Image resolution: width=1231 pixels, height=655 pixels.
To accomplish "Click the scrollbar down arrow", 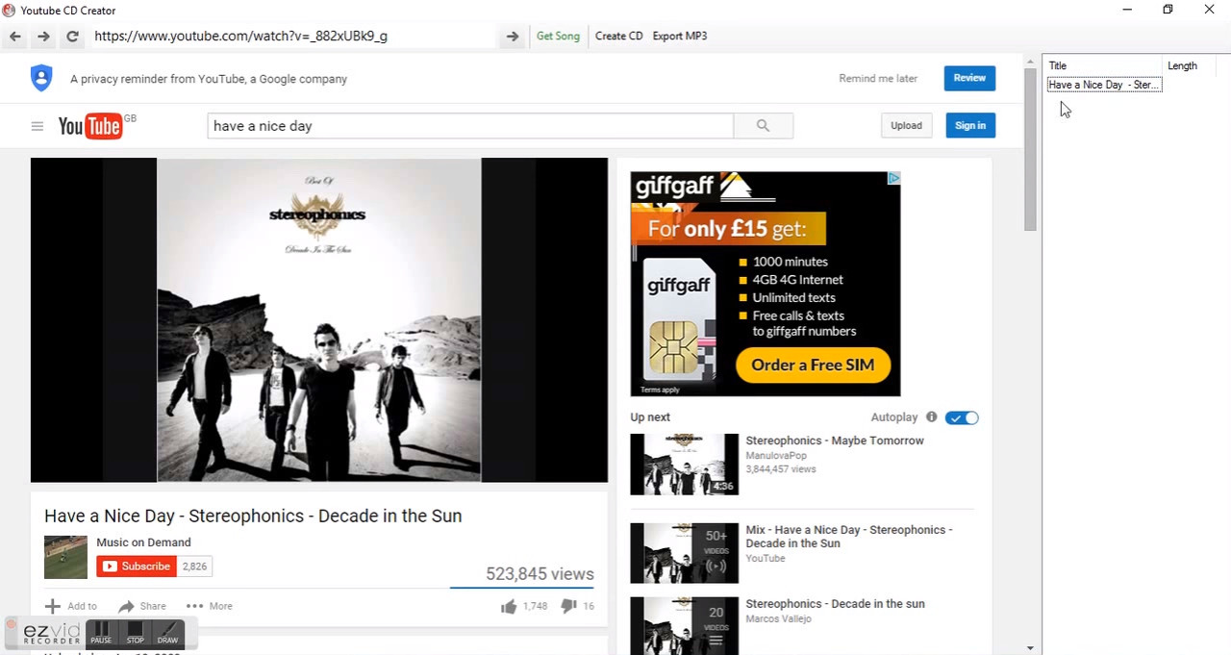I will click(x=1030, y=648).
